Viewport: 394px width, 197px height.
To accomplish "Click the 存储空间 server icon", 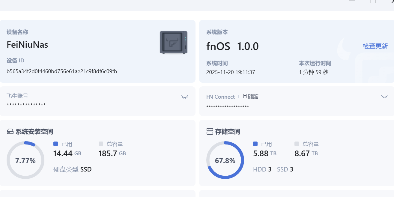I will (210, 132).
